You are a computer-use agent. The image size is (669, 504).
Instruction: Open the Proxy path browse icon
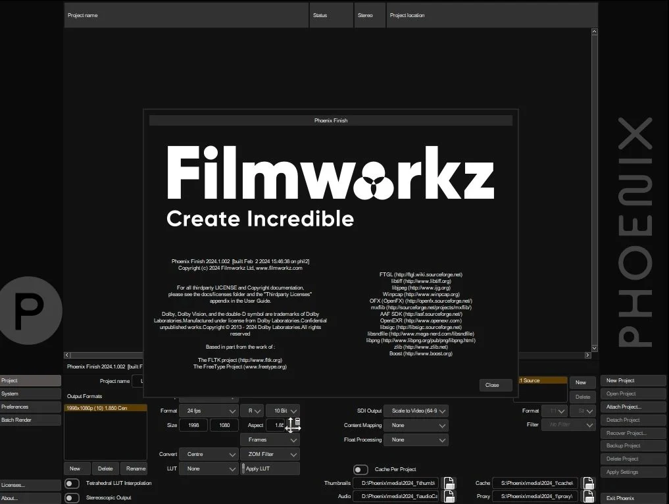[589, 497]
